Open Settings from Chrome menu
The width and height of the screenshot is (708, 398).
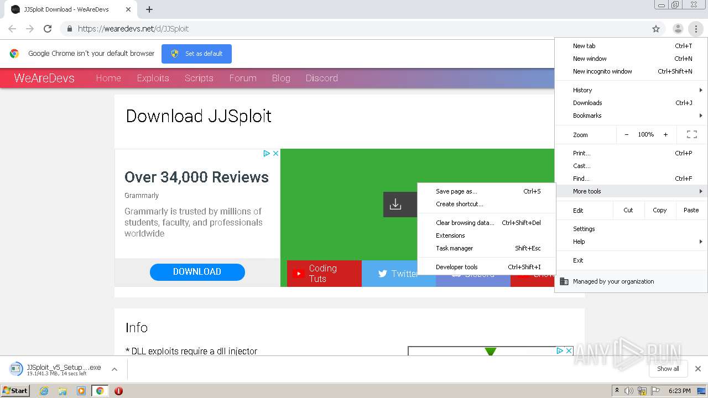coord(631,229)
